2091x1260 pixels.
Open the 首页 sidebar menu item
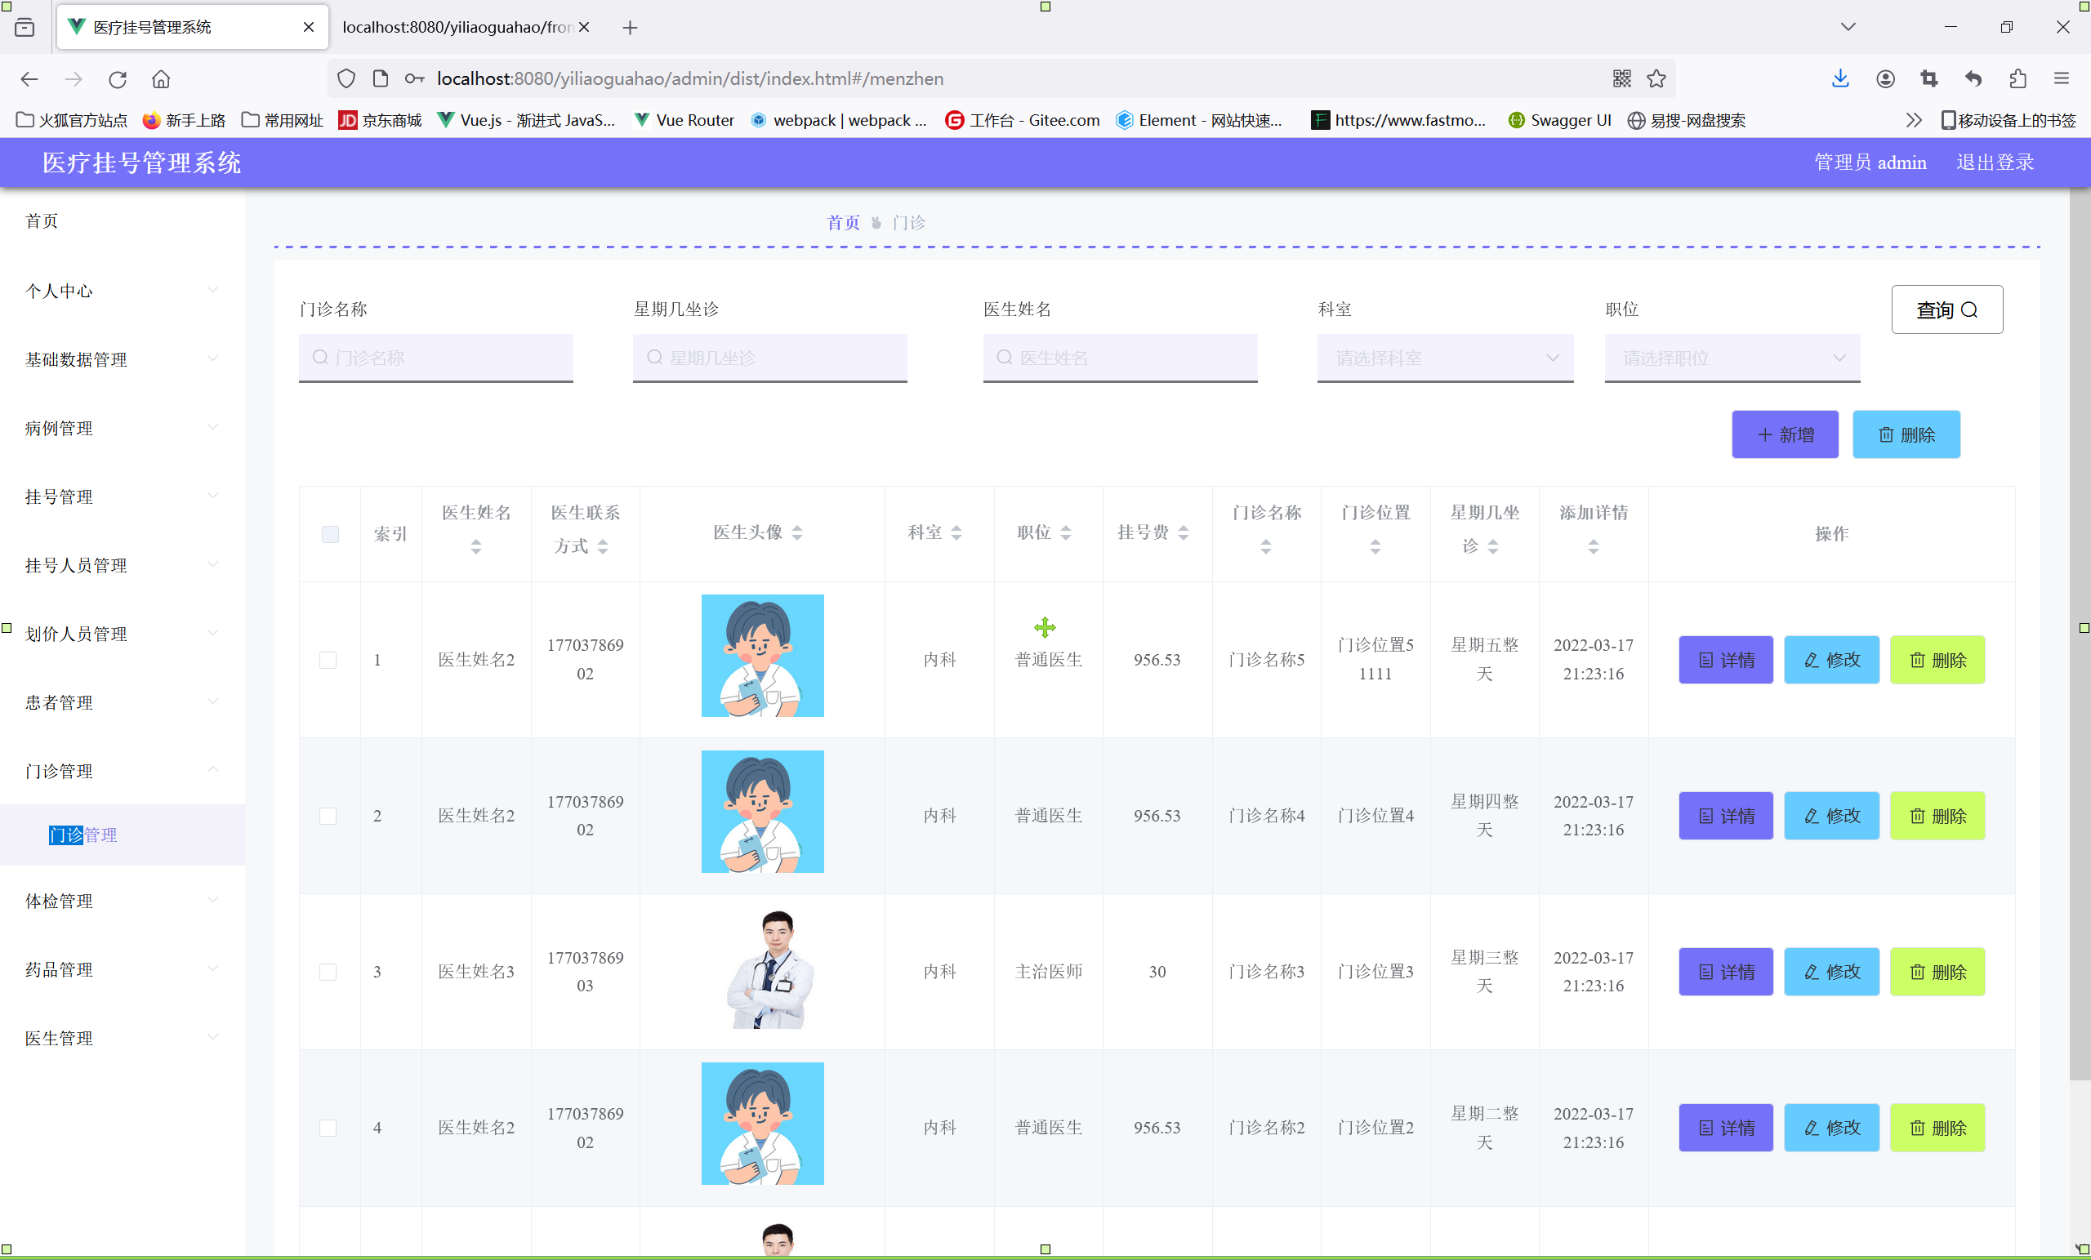pos(42,221)
